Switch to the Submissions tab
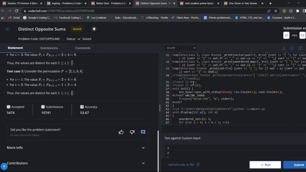This screenshot has height=172, width=306. 49,48
